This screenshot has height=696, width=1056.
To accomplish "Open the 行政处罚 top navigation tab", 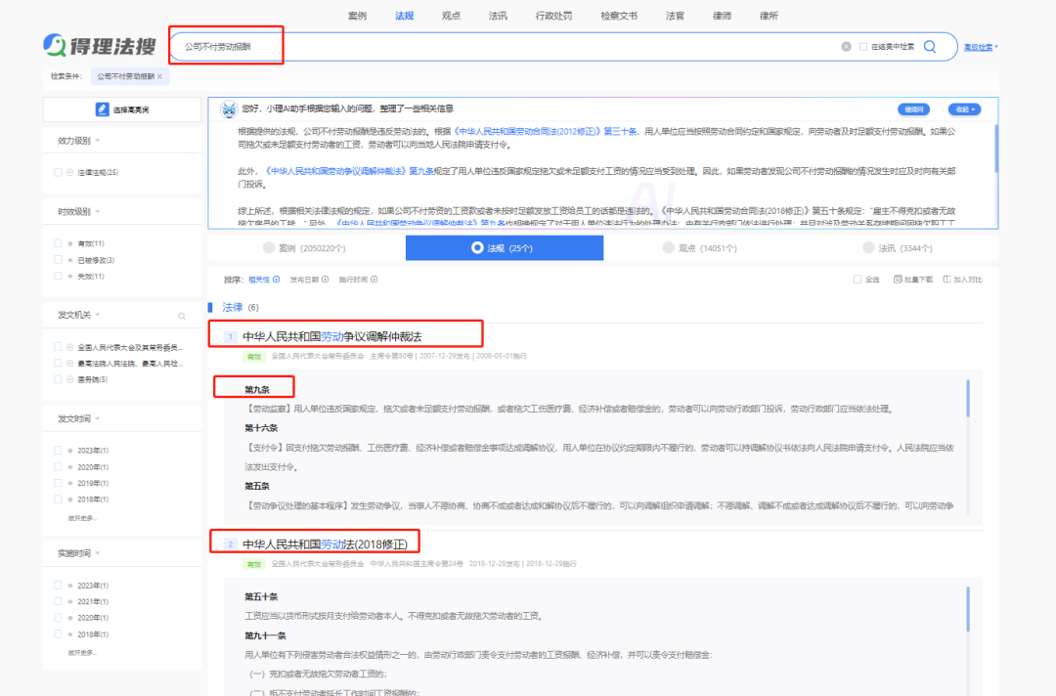I will coord(553,16).
